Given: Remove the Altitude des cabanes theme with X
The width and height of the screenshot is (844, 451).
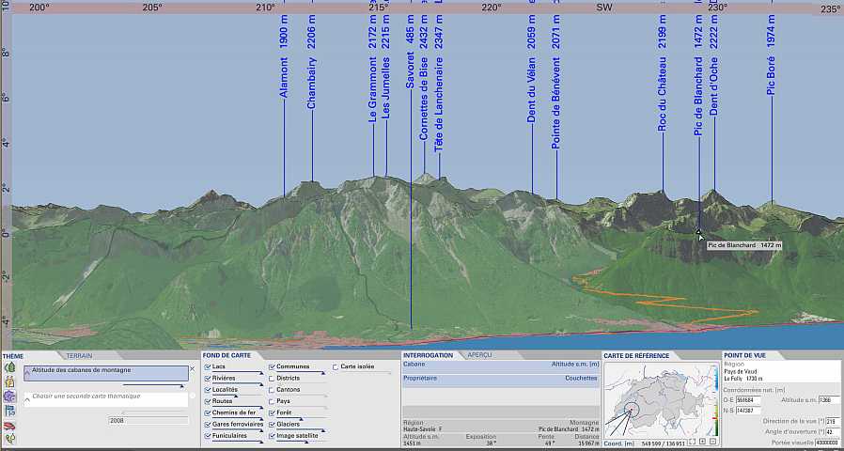Looking at the screenshot, I should click(x=193, y=369).
